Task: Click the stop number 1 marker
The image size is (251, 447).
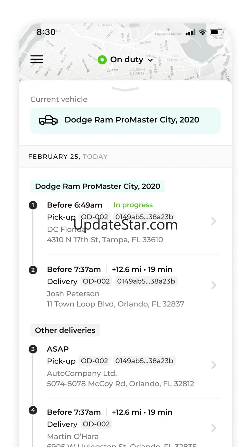Action: [x=33, y=205]
